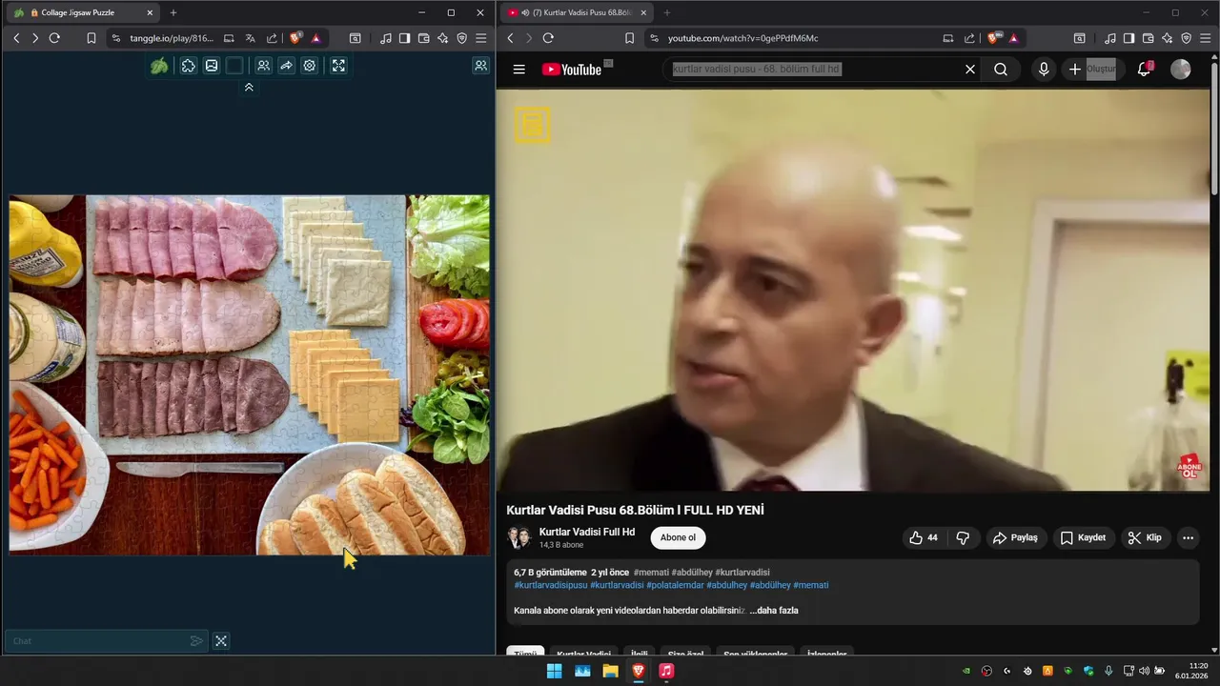Toggle sidebar in Tanggle browser window
1220x686 pixels.
click(404, 38)
